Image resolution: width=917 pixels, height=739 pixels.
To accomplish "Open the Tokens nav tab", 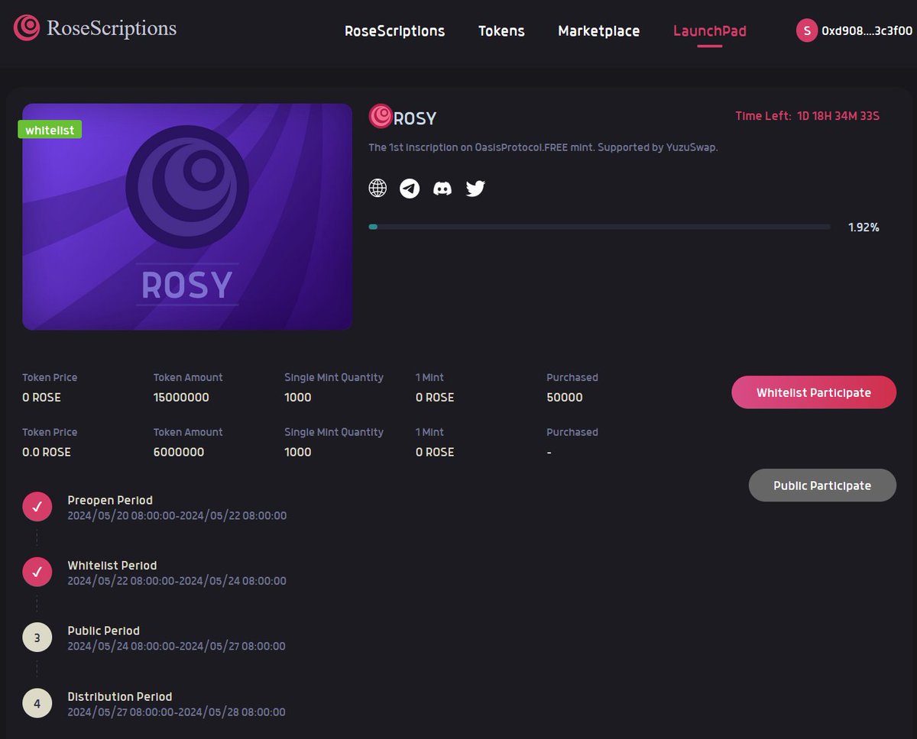I will click(x=501, y=31).
